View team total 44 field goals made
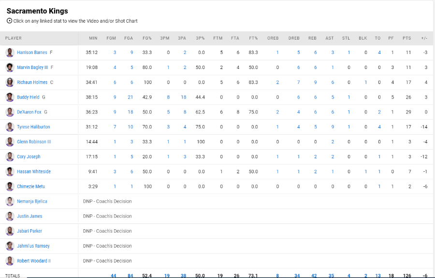 (114, 276)
